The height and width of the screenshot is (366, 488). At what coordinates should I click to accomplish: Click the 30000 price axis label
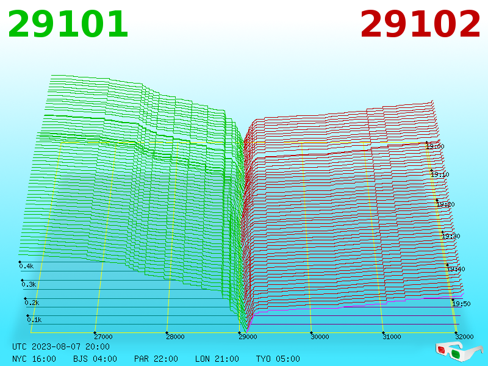pos(320,337)
